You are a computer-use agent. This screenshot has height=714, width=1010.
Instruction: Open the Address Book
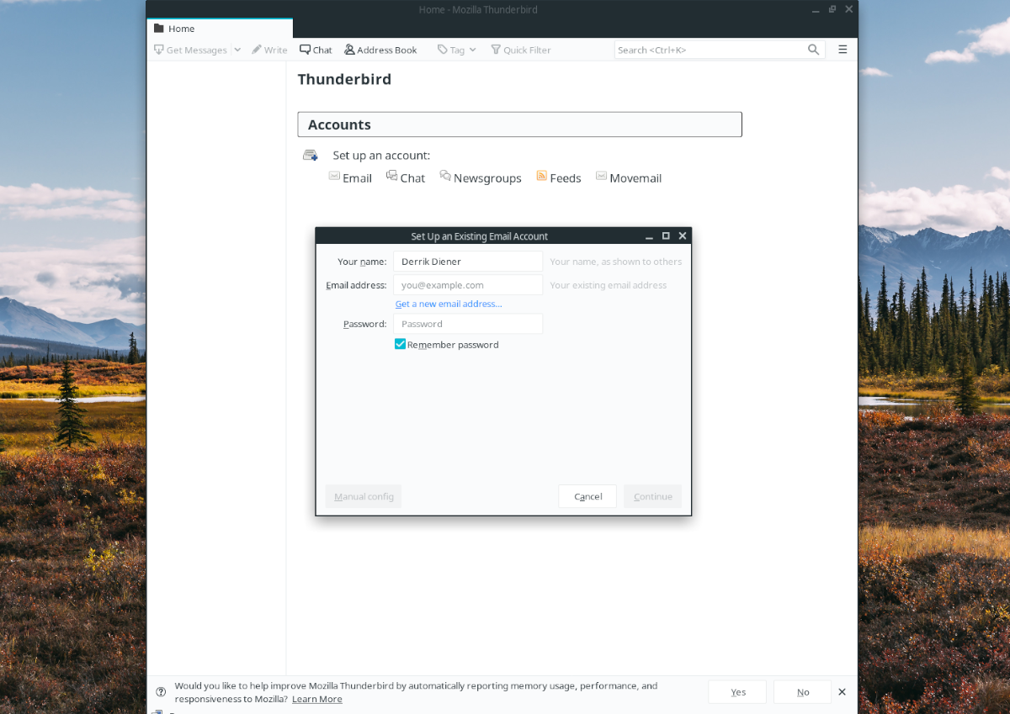click(x=380, y=50)
